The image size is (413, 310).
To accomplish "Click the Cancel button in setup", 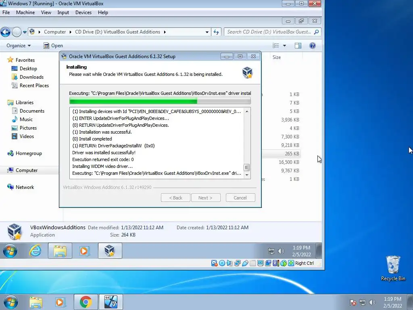I will coord(240,198).
